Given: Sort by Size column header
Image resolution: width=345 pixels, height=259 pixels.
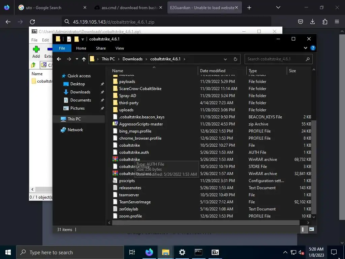Looking at the screenshot, I should [299, 71].
